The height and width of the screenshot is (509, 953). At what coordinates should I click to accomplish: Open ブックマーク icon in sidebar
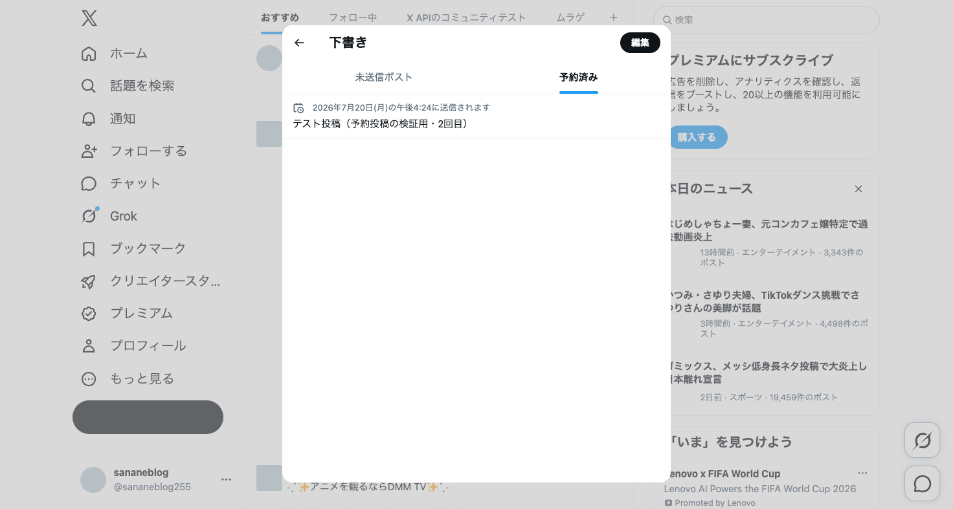[x=89, y=249]
